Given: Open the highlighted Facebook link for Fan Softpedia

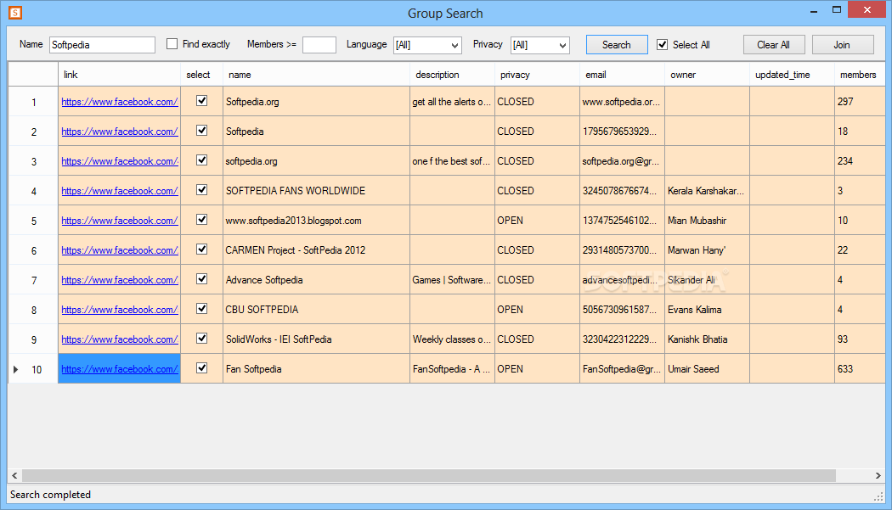Looking at the screenshot, I should pyautogui.click(x=120, y=369).
